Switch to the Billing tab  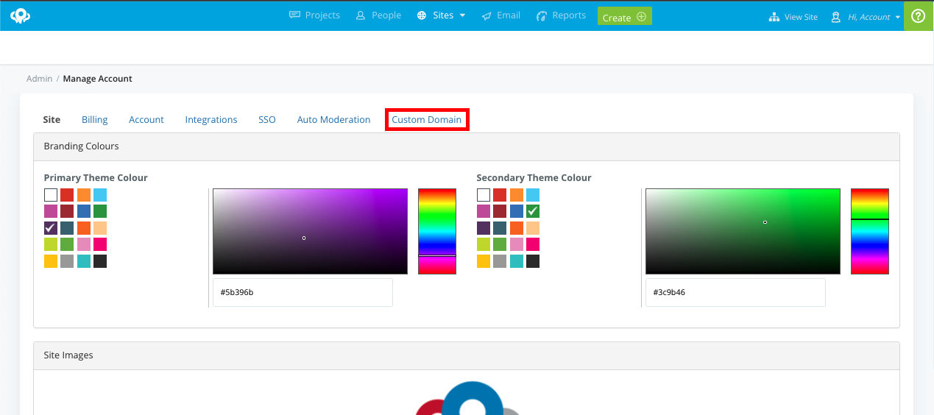coord(95,119)
